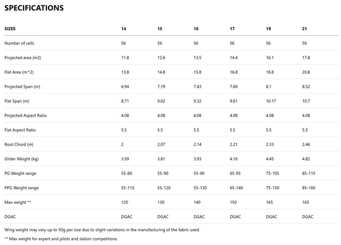
Task: Click the 6.94 projected span value
Action: coord(125,87)
